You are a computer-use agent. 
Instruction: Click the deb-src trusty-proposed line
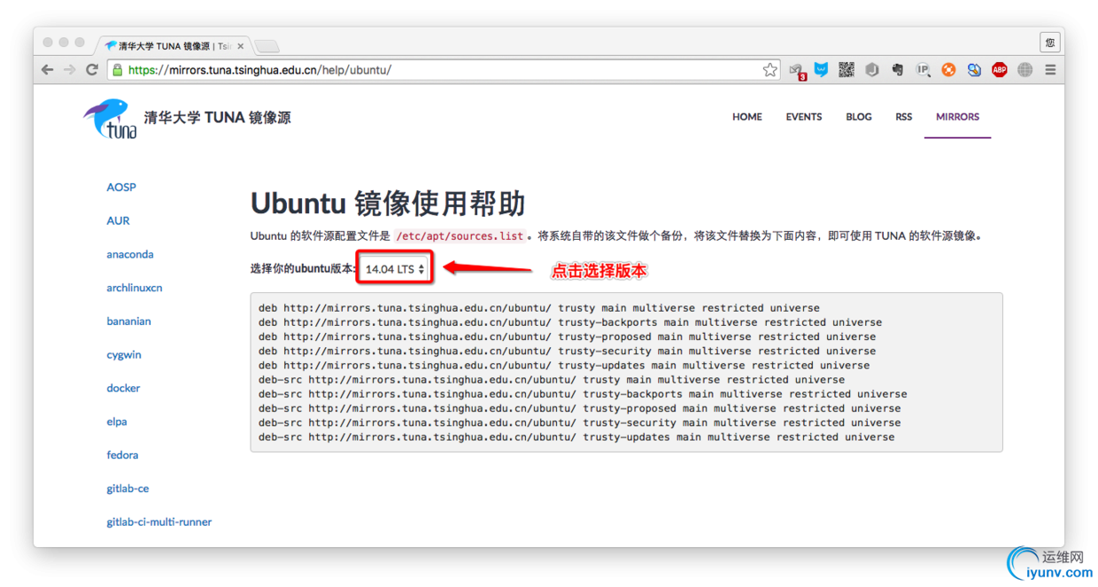[579, 408]
